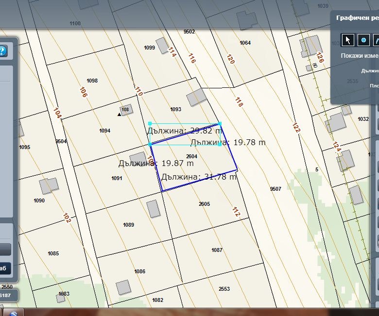The image size is (379, 316).
Task: Click the bottom-left cyan selection handle
Action: [x=150, y=144]
